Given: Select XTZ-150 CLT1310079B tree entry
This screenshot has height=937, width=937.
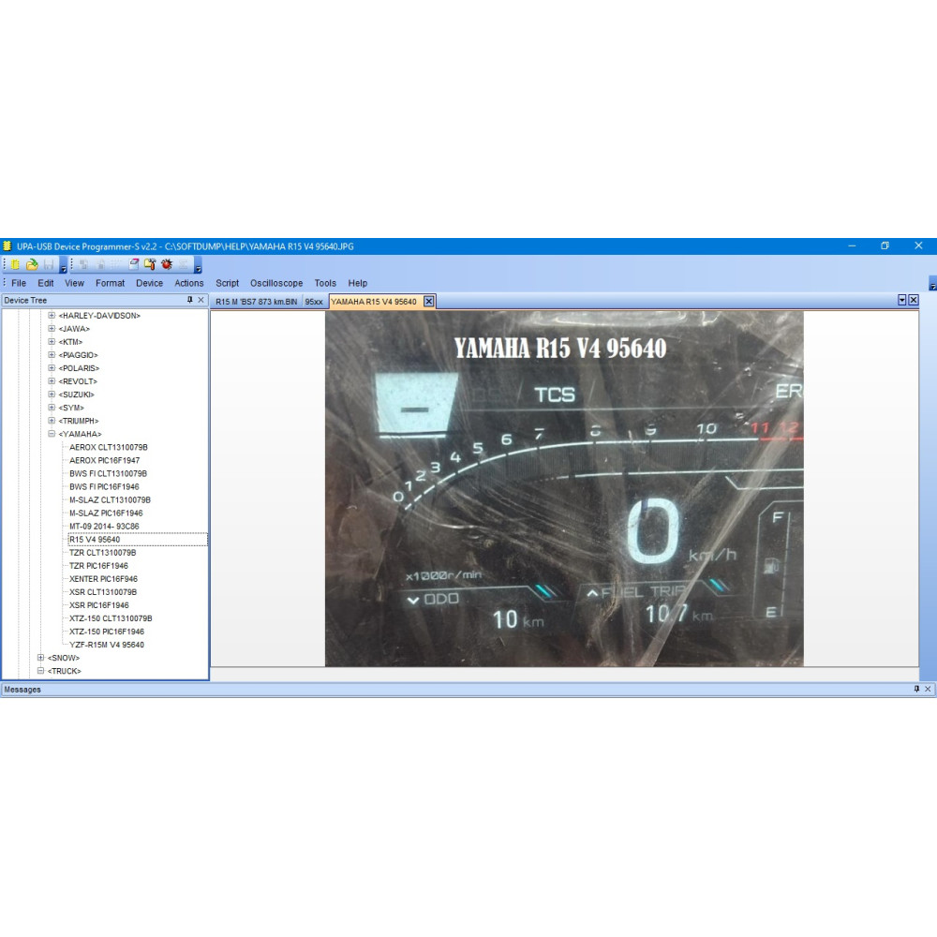Looking at the screenshot, I should 111,617.
